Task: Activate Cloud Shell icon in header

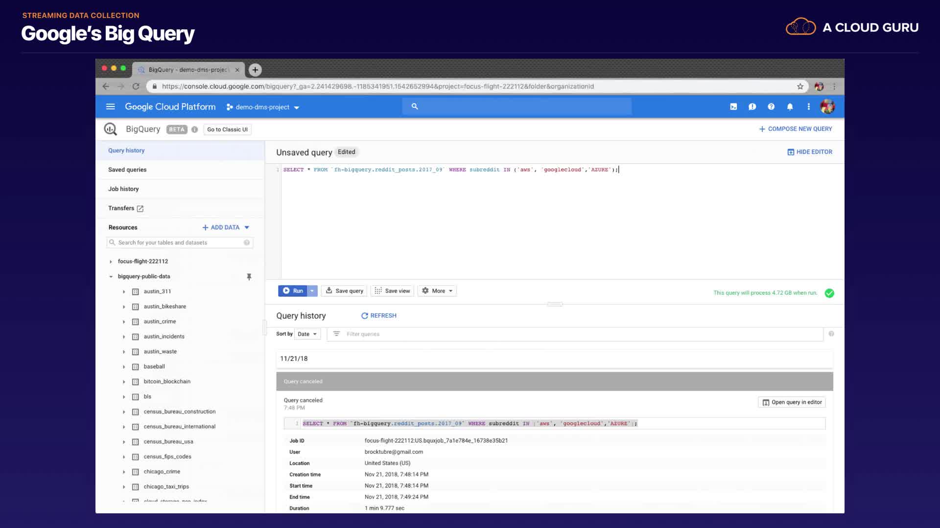Action: [x=733, y=107]
